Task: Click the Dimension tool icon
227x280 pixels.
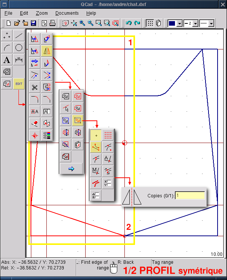Action: (19, 60)
